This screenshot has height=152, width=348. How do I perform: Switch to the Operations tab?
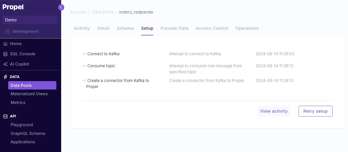tap(247, 28)
